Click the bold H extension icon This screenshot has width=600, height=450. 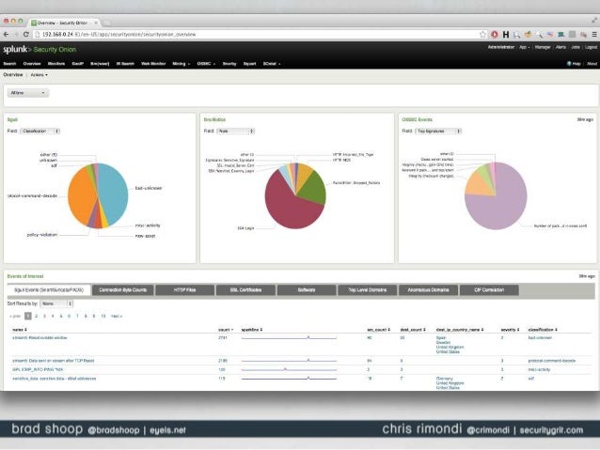coord(506,35)
